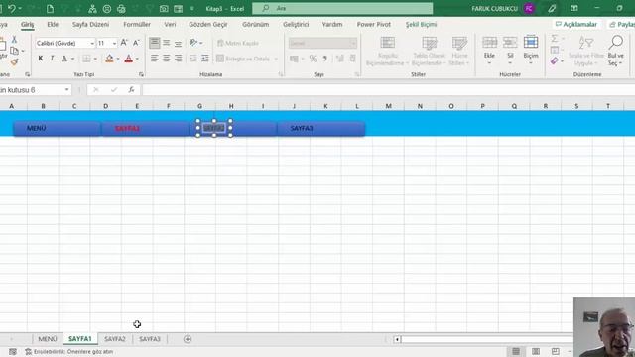Image resolution: width=635 pixels, height=357 pixels.
Task: Click the Name Box dropdown arrow
Action: coord(66,90)
